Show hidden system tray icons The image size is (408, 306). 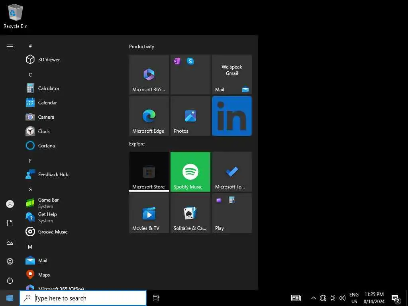(x=314, y=298)
